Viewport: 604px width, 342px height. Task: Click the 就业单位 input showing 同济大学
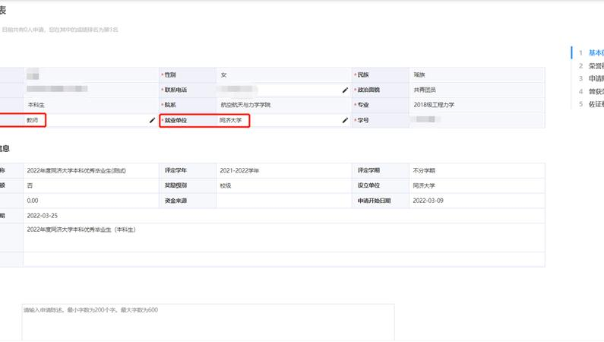point(277,120)
